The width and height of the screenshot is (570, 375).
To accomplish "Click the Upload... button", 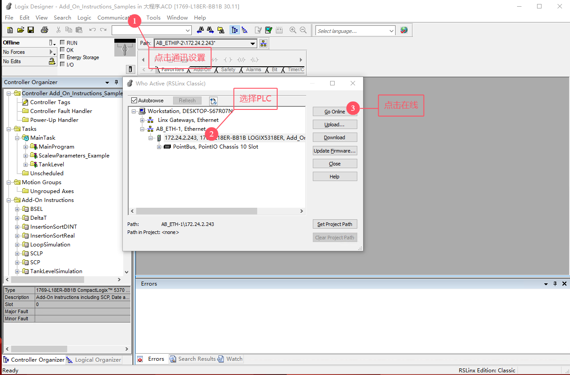I will click(x=335, y=125).
